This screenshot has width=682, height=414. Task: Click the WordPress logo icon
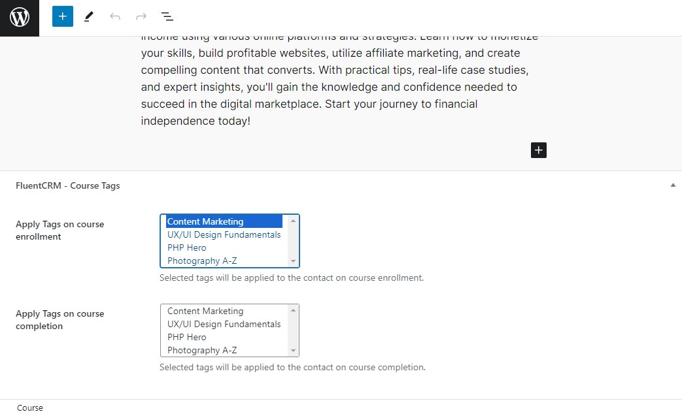pos(20,18)
